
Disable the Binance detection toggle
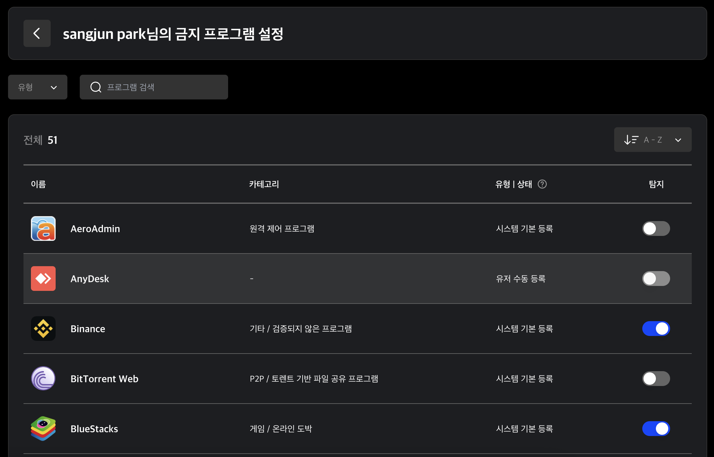coord(656,329)
